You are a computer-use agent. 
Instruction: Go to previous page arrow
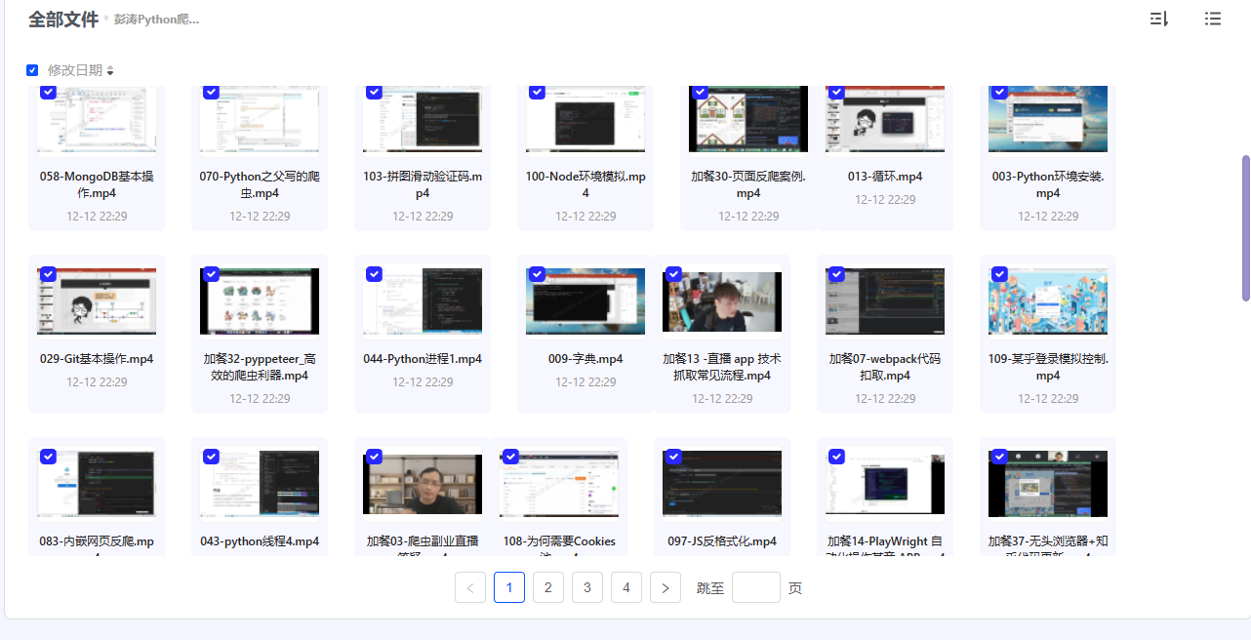(470, 587)
